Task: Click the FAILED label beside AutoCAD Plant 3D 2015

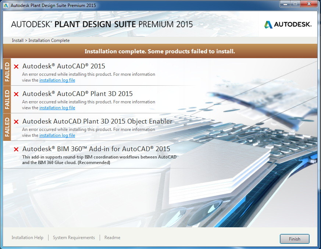Action: pos(7,99)
